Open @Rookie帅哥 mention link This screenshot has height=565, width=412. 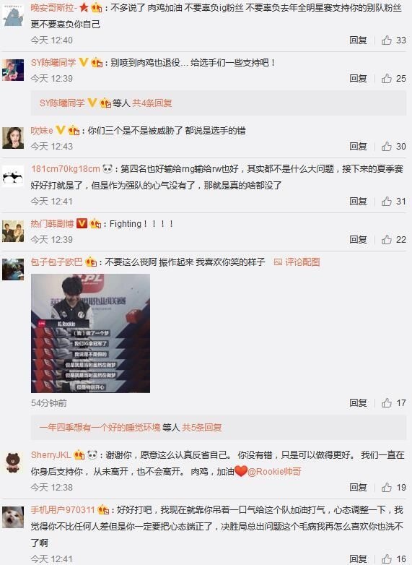pos(274,471)
